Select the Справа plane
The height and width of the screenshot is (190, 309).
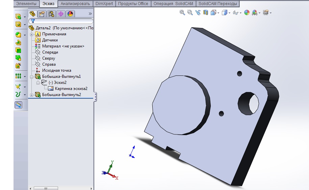point(49,64)
